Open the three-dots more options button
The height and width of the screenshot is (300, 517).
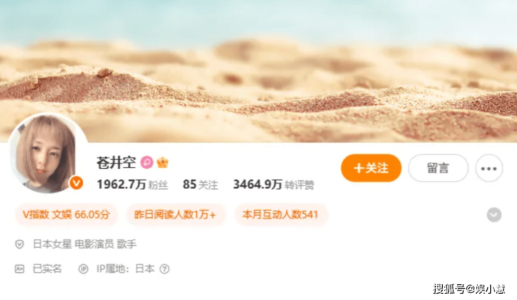pyautogui.click(x=489, y=168)
